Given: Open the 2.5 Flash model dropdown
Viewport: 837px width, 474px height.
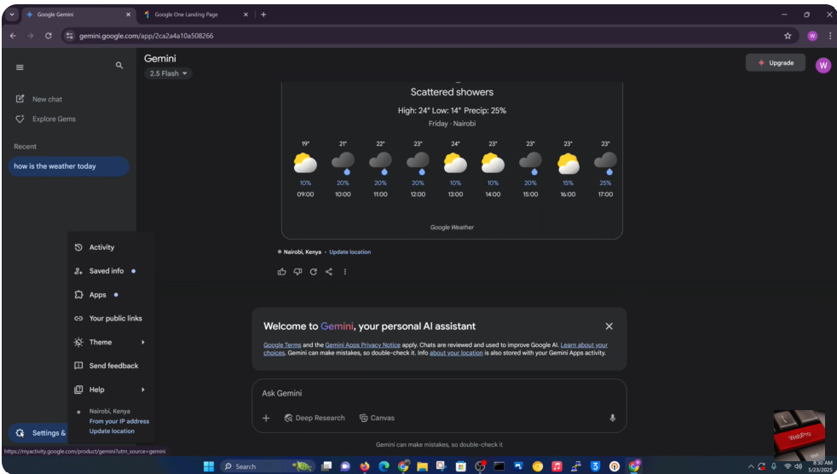Looking at the screenshot, I should click(x=168, y=73).
